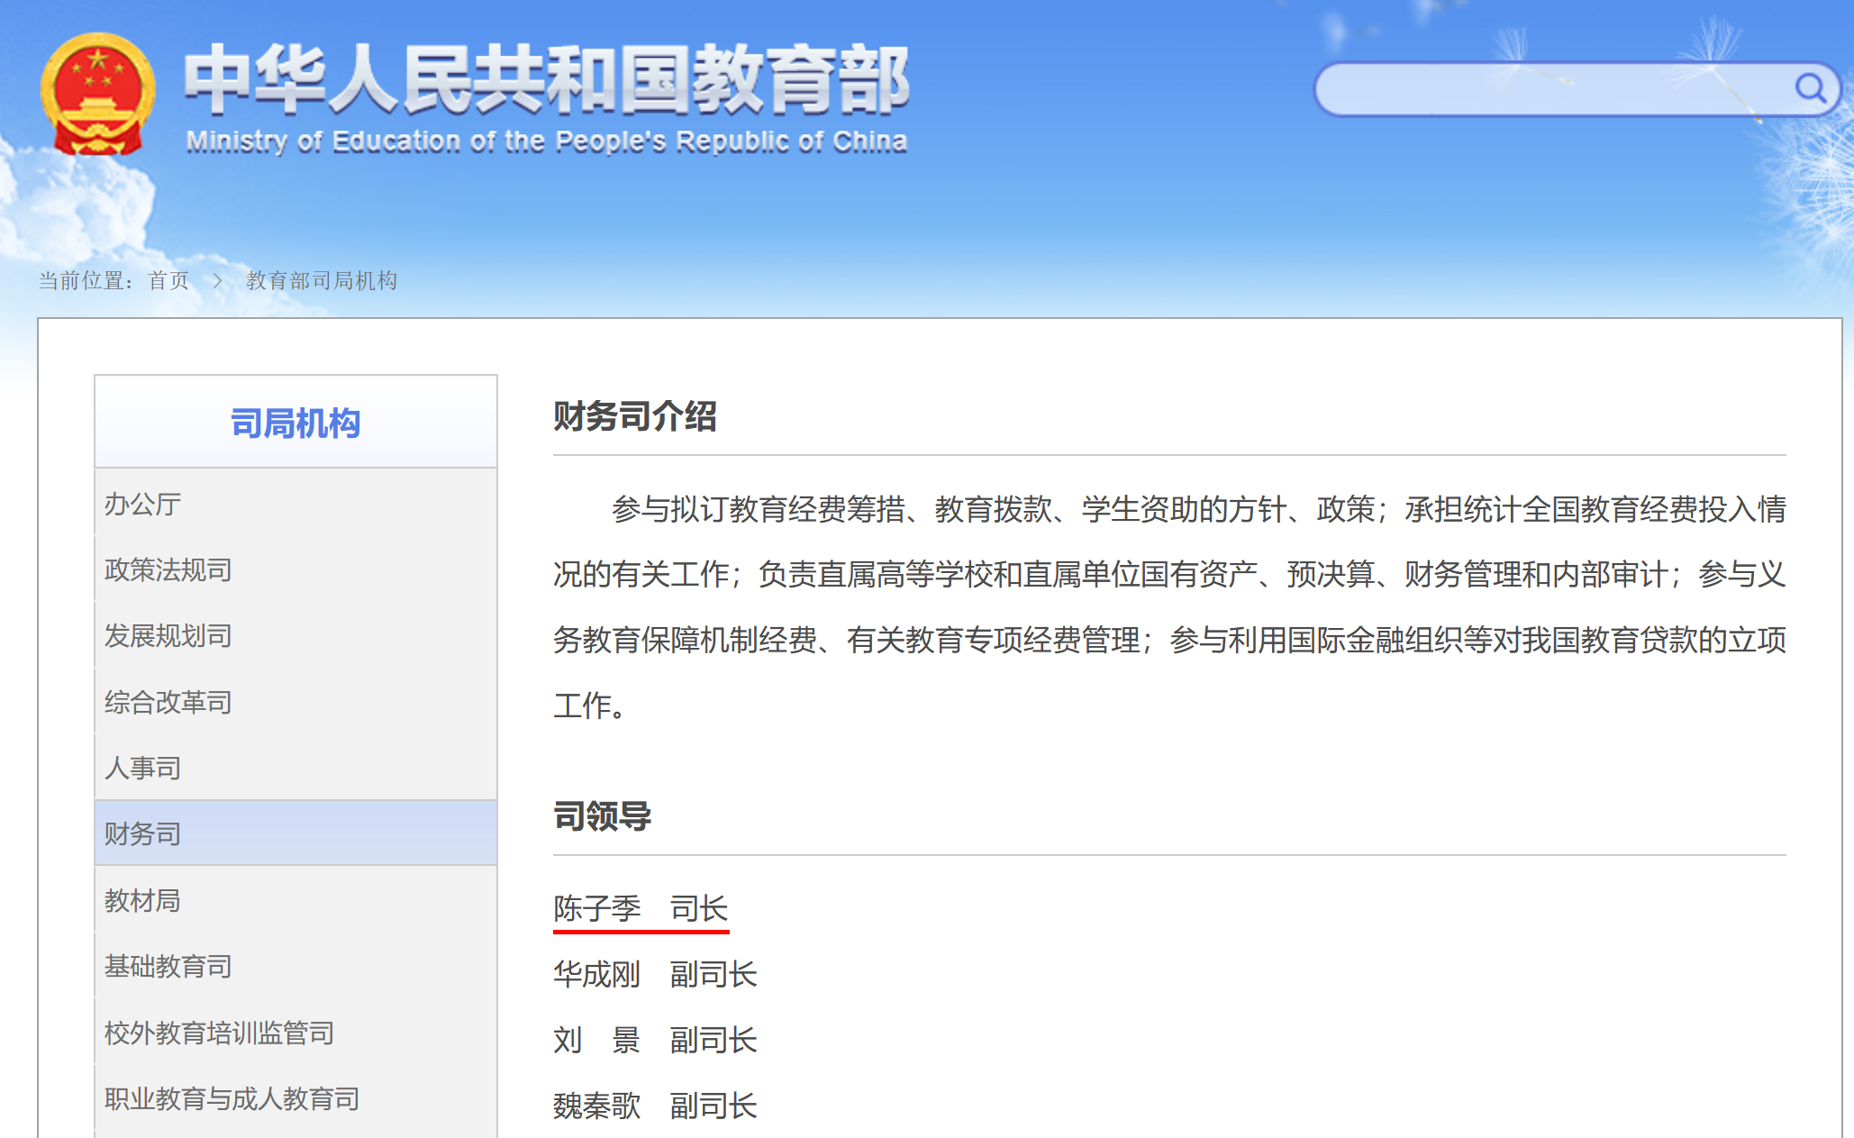The image size is (1854, 1138).
Task: Click the search magnifier icon
Action: pos(1810,88)
